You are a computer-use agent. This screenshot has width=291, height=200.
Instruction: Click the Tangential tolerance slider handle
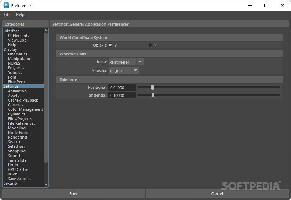pyautogui.click(x=153, y=95)
